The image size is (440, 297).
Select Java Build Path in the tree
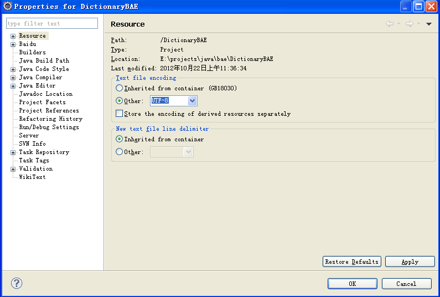[44, 60]
